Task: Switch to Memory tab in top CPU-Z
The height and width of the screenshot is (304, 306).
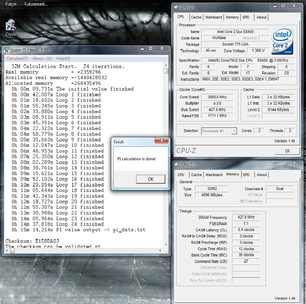Action: click(232, 17)
